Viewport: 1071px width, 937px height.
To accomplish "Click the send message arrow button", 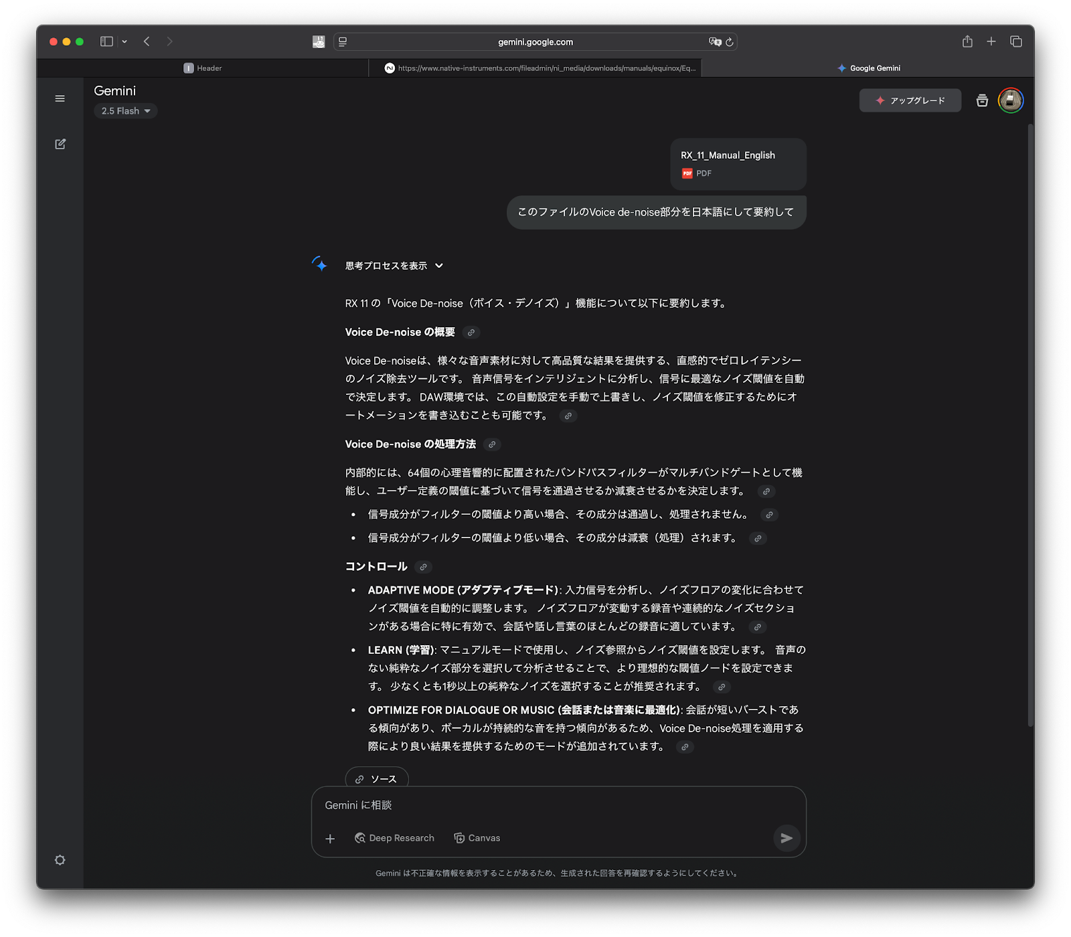I will coord(787,838).
